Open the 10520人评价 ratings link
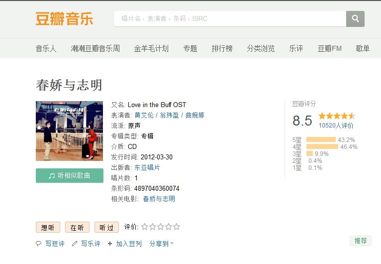This screenshot has width=381, height=264. [336, 126]
